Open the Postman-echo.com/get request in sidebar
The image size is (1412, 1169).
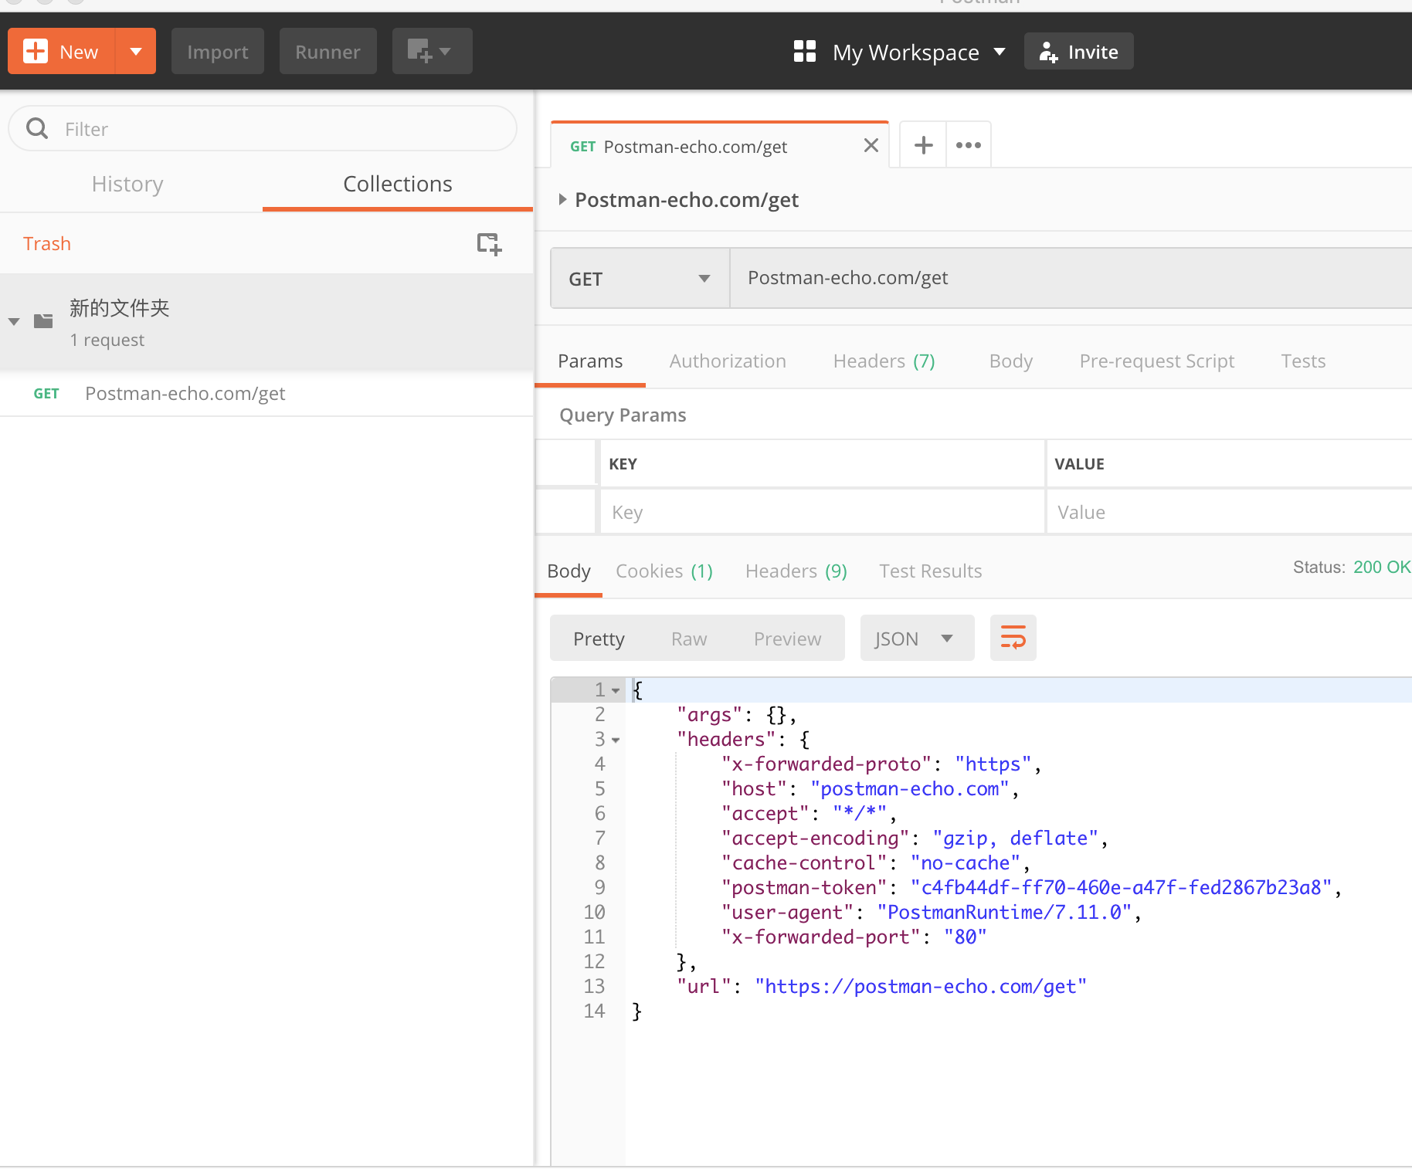[266, 394]
